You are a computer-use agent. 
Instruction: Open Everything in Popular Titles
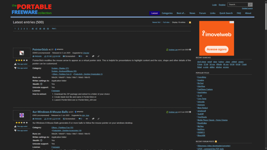tap(202, 77)
